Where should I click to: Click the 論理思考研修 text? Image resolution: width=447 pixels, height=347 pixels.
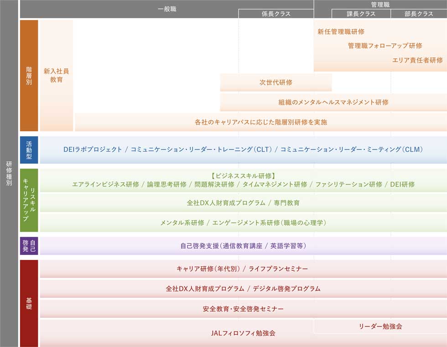(x=167, y=184)
